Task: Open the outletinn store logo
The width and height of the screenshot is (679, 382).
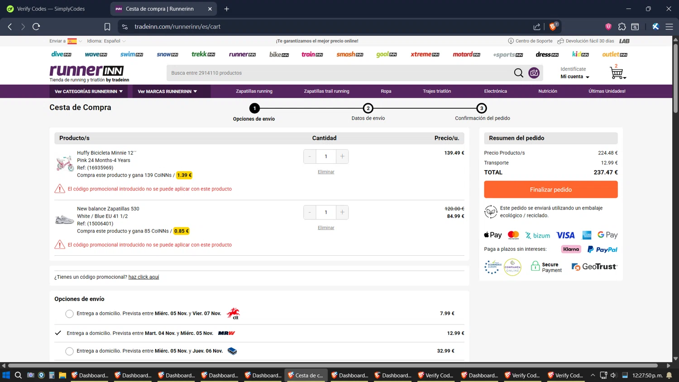Action: (x=615, y=54)
